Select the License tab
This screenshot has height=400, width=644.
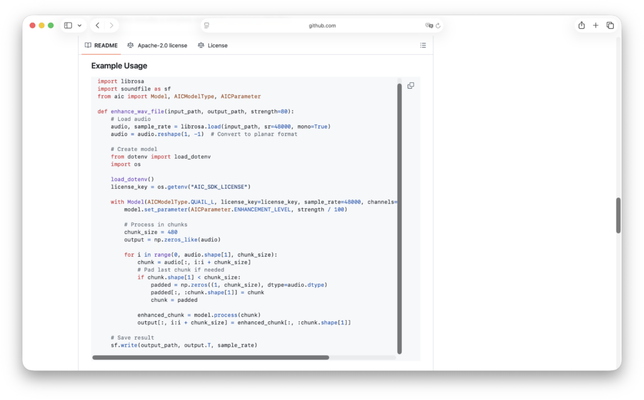click(213, 45)
